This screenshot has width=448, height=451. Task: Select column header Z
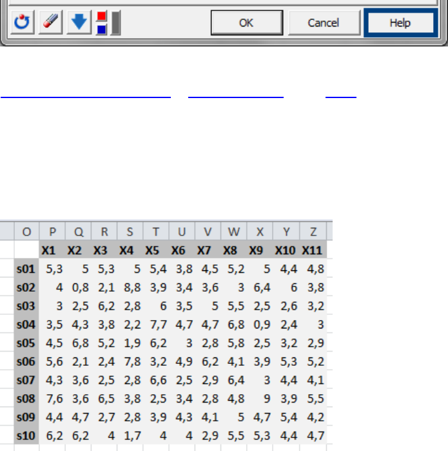[313, 232]
